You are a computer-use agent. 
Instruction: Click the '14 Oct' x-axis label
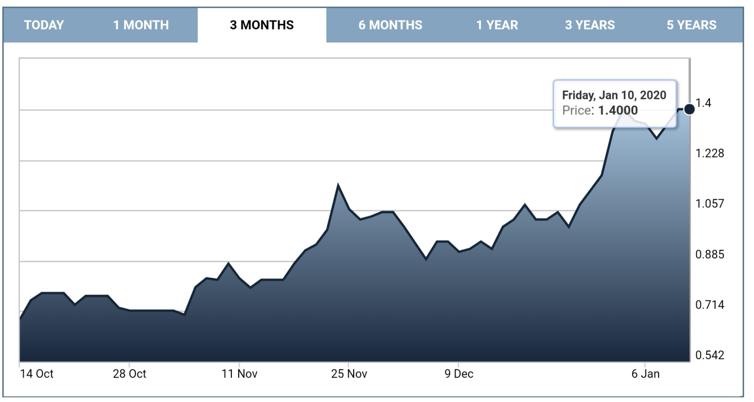tap(36, 374)
